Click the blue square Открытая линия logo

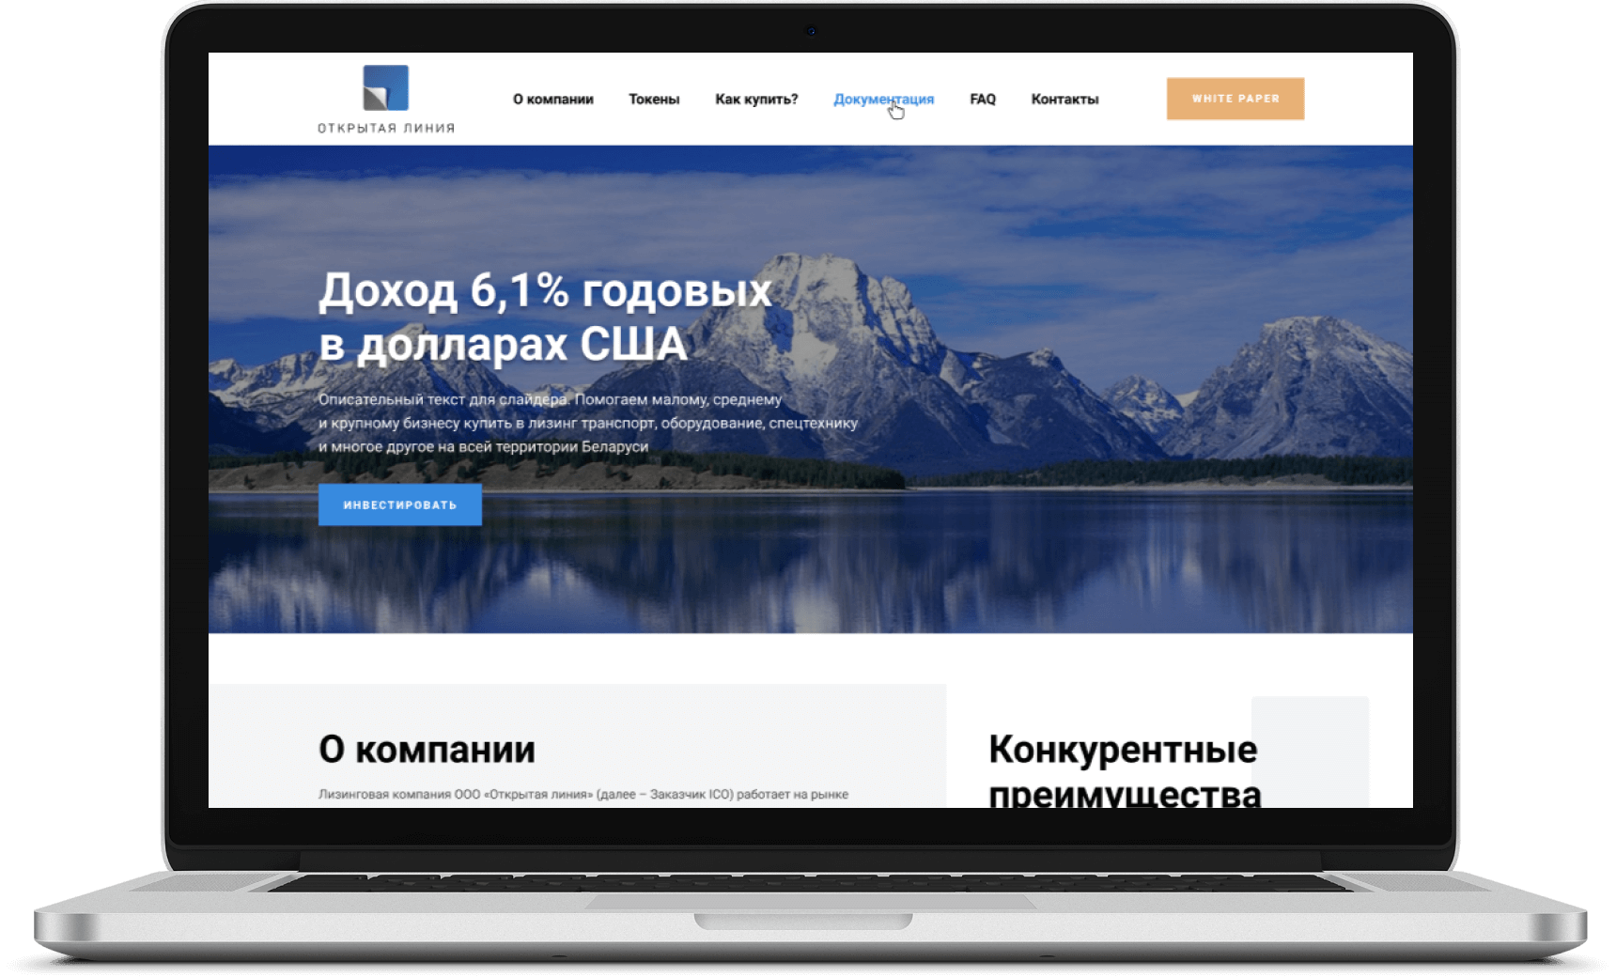point(385,88)
